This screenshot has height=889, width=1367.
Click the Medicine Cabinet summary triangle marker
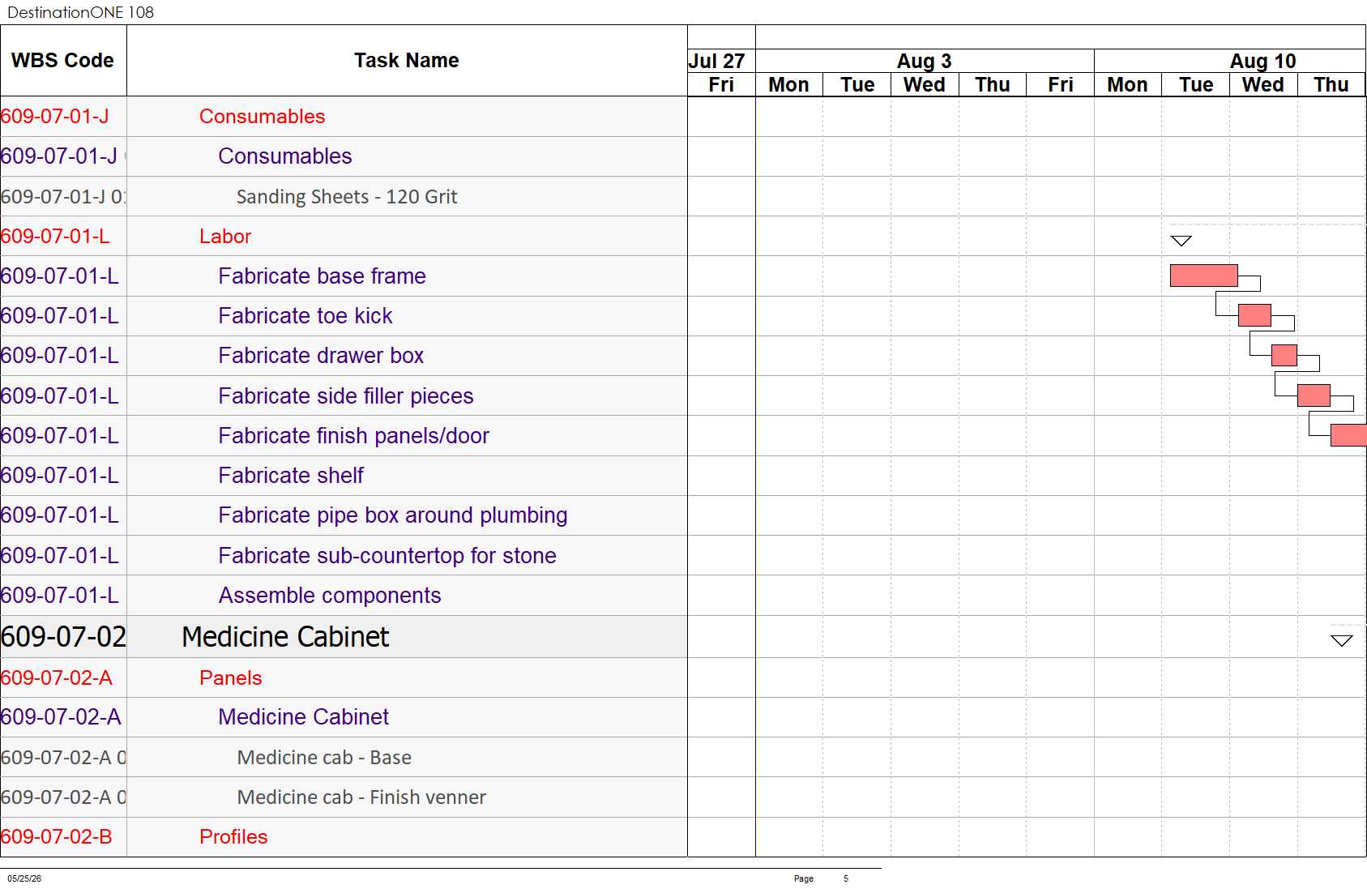pos(1342,641)
